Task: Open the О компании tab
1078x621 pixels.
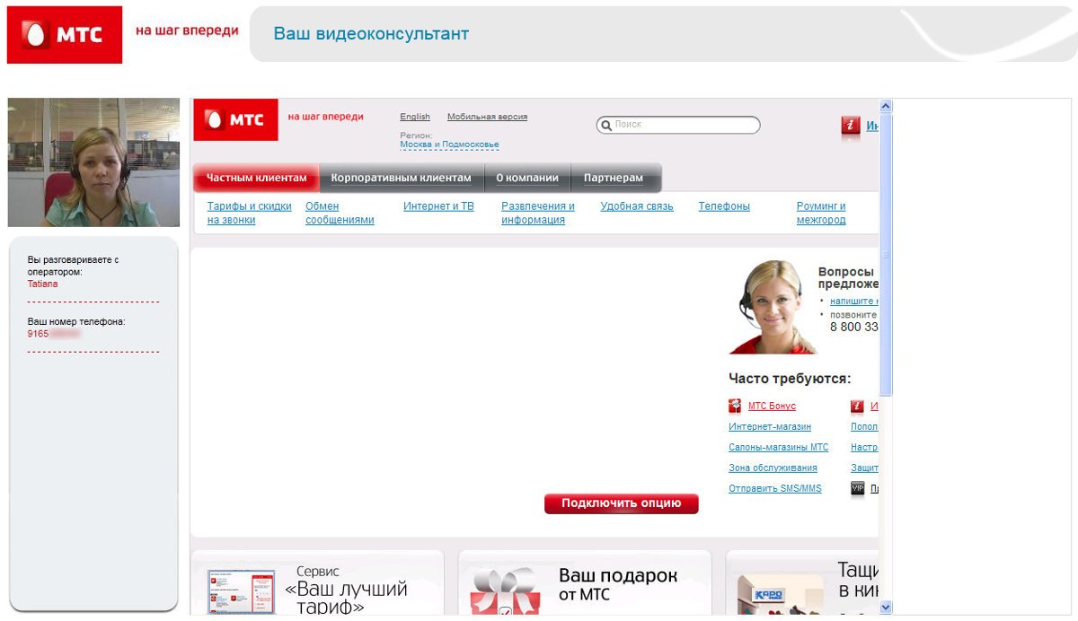Action: (527, 178)
